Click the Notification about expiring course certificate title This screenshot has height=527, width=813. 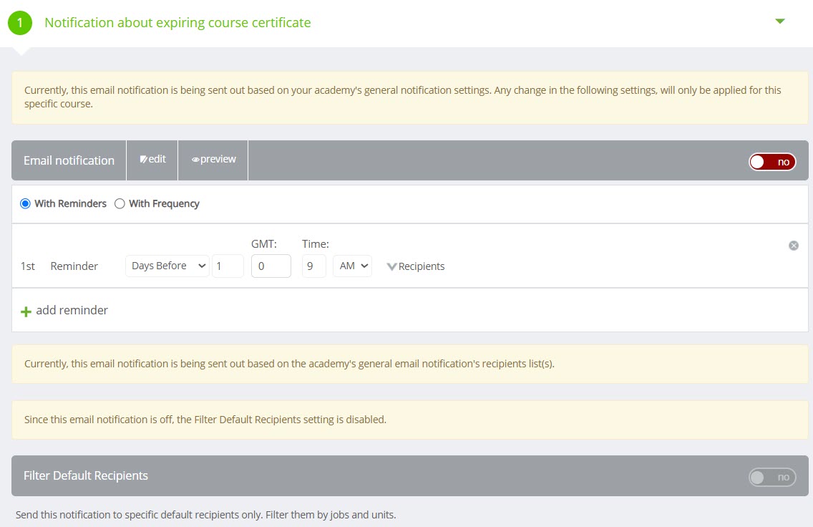[x=177, y=23]
